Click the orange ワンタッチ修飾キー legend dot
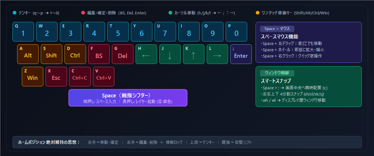Screen dimensions: 374x156 coord(257,13)
